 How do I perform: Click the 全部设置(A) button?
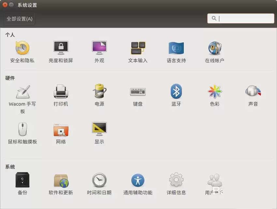coord(19,19)
